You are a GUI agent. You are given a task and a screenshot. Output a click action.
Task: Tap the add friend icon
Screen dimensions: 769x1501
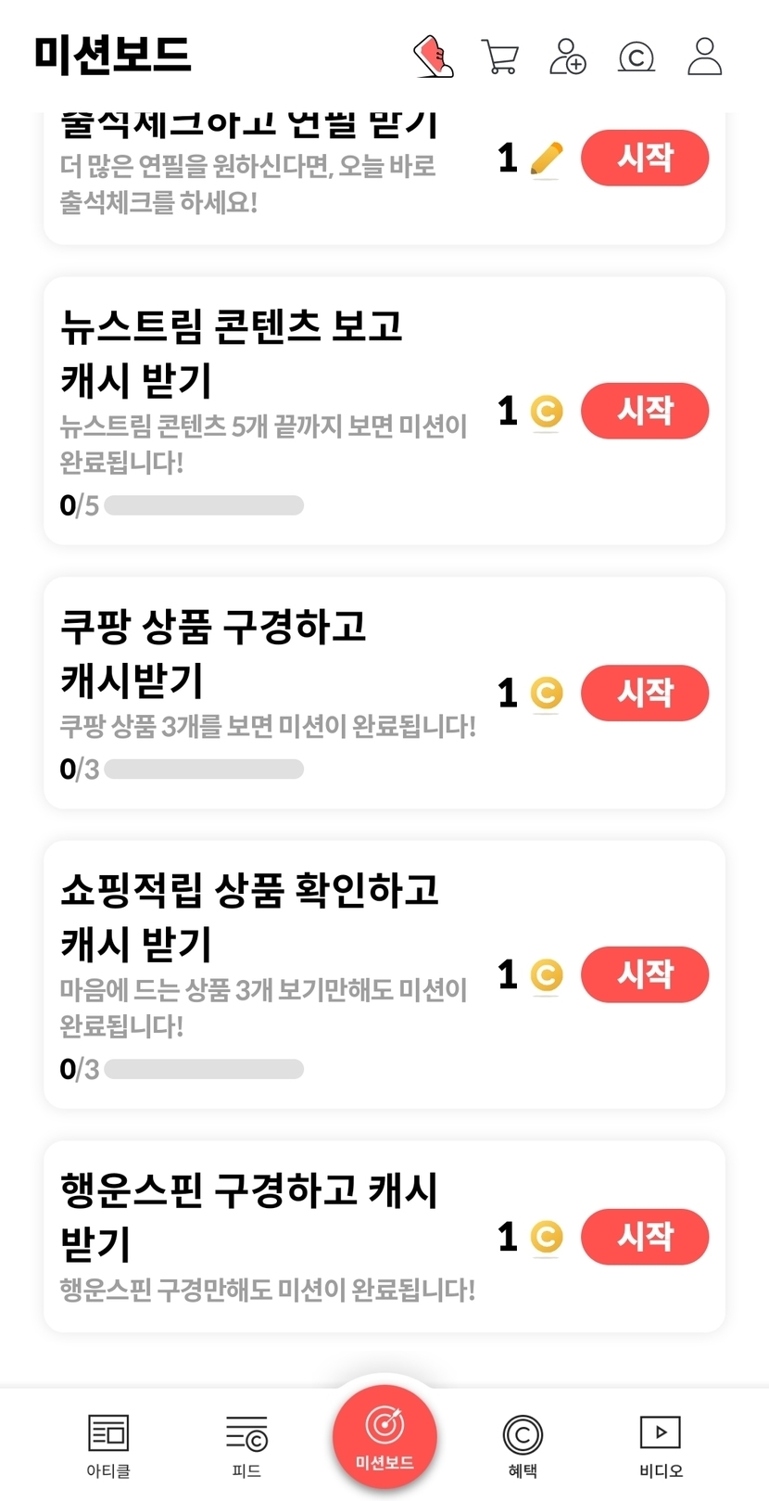pos(568,57)
